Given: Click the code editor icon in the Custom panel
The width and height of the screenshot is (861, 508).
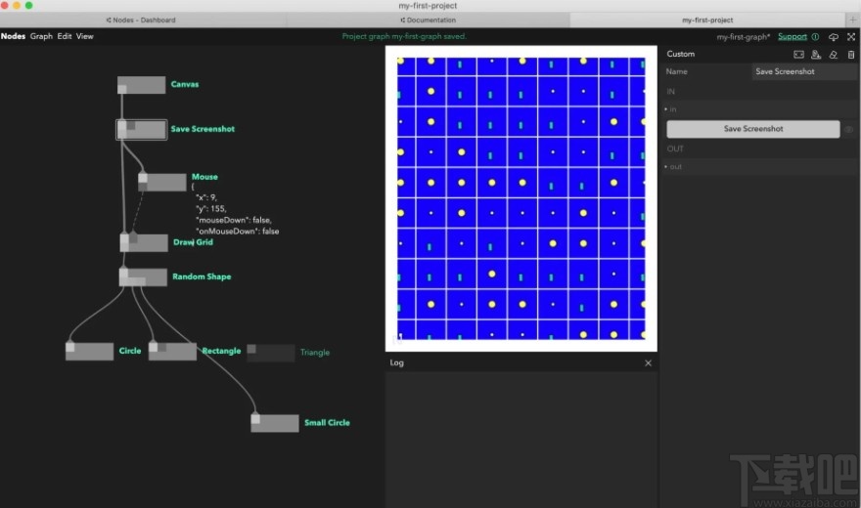Looking at the screenshot, I should click(799, 55).
